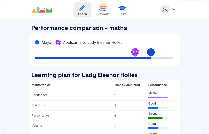The height and width of the screenshot is (134, 209).
Task: Click Maya's blue marker on progress bar
Action: click(151, 52)
